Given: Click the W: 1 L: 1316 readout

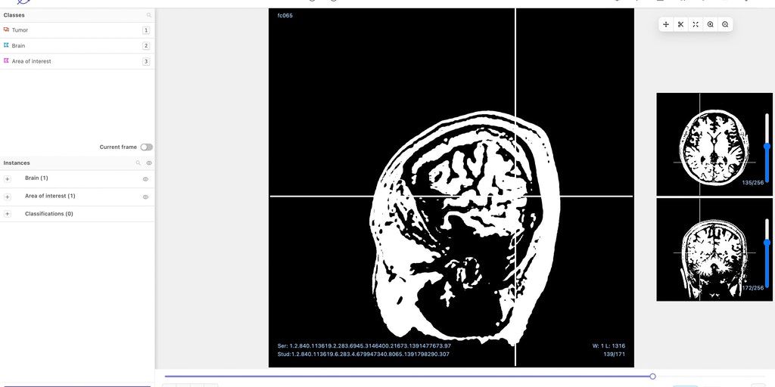Looking at the screenshot, I should pyautogui.click(x=609, y=346).
